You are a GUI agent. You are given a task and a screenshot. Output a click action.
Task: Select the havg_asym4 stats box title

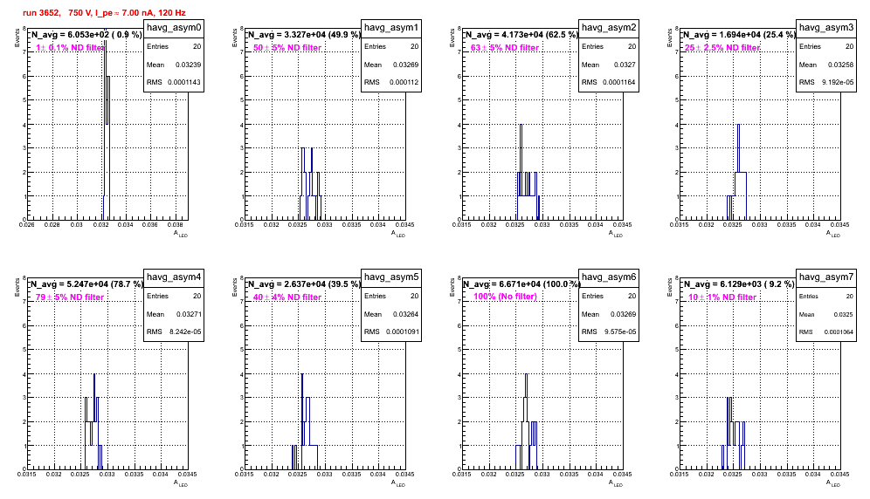click(x=174, y=277)
